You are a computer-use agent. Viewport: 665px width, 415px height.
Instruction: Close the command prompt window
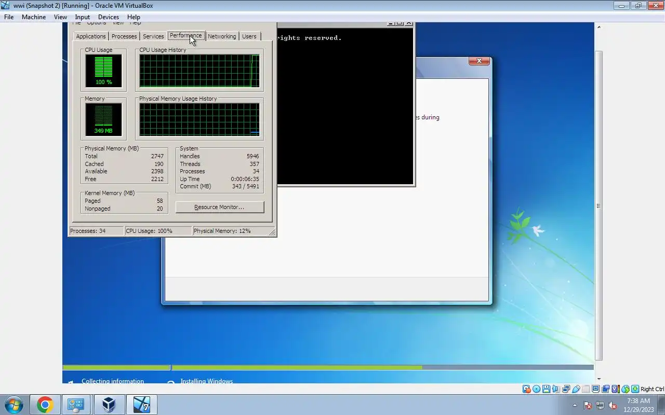409,23
